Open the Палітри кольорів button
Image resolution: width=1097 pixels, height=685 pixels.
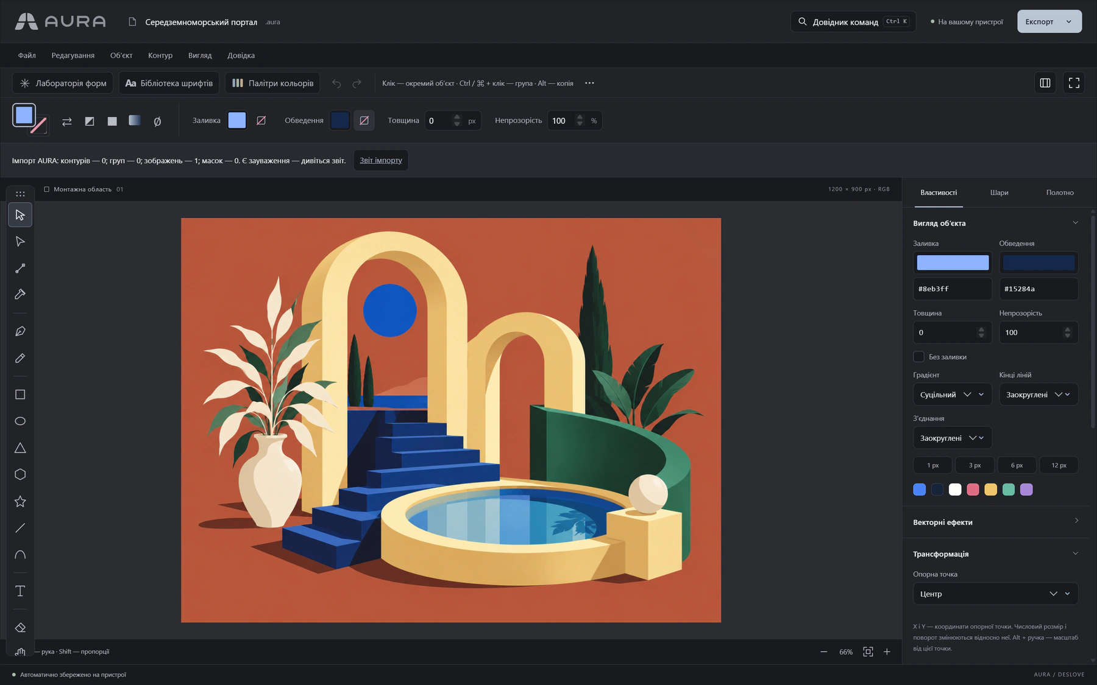point(273,83)
